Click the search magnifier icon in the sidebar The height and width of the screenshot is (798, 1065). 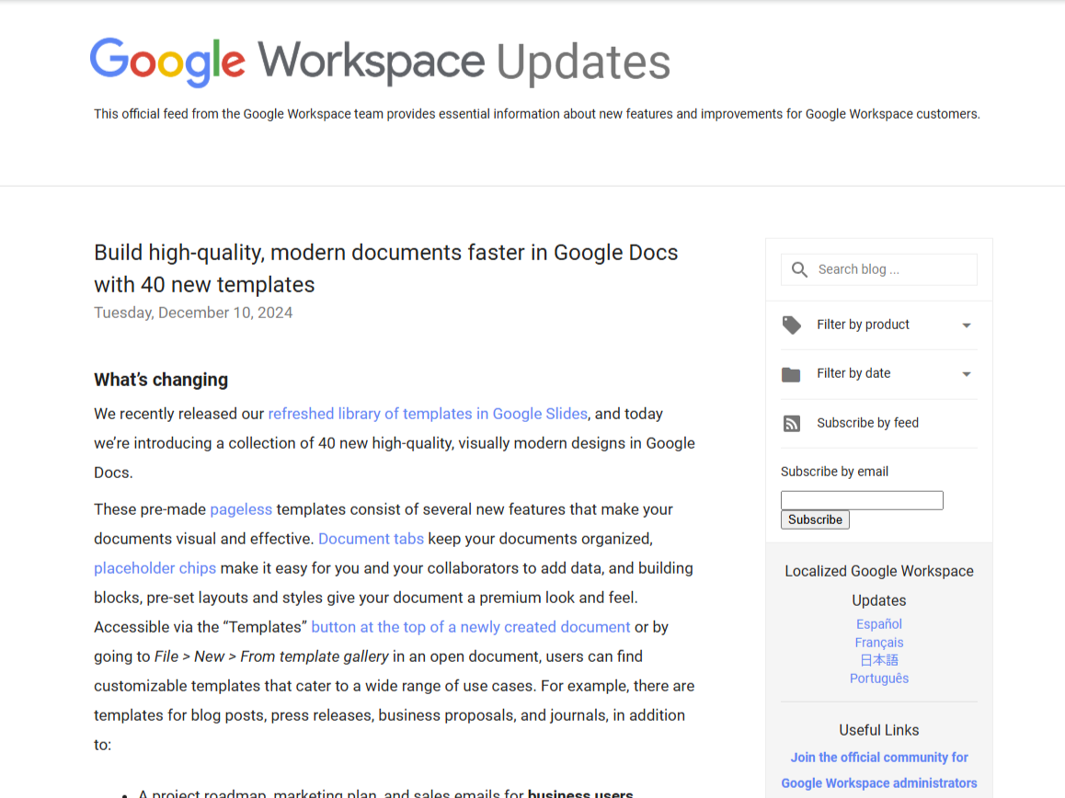(799, 268)
